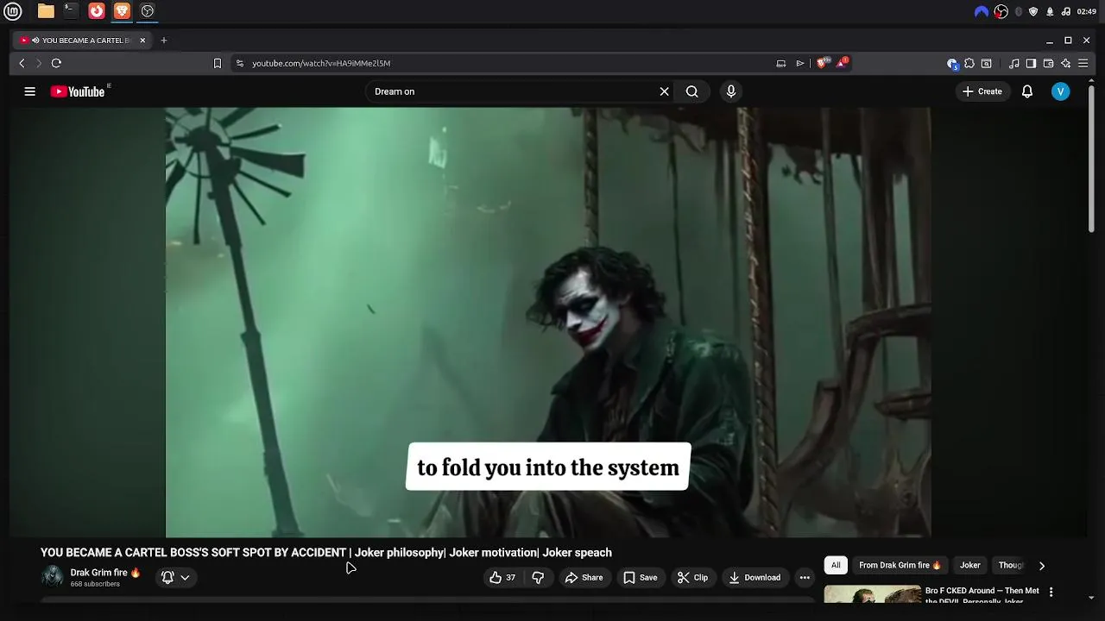Go back to the previous page

[x=22, y=63]
